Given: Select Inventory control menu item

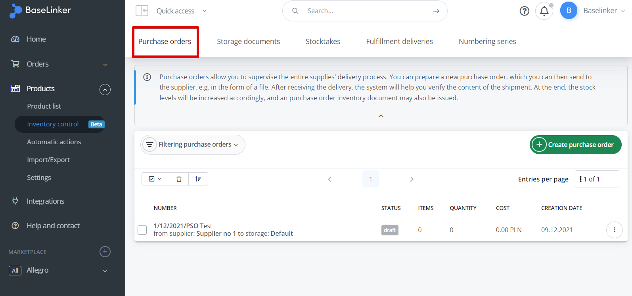Looking at the screenshot, I should (53, 124).
